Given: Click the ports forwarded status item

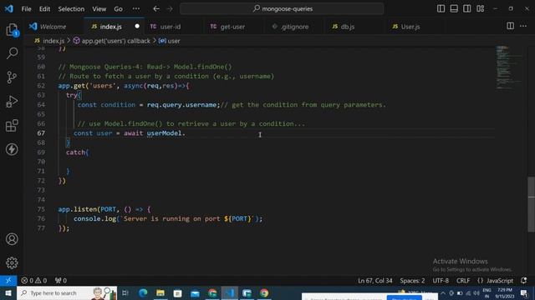Looking at the screenshot, I should (x=61, y=281).
